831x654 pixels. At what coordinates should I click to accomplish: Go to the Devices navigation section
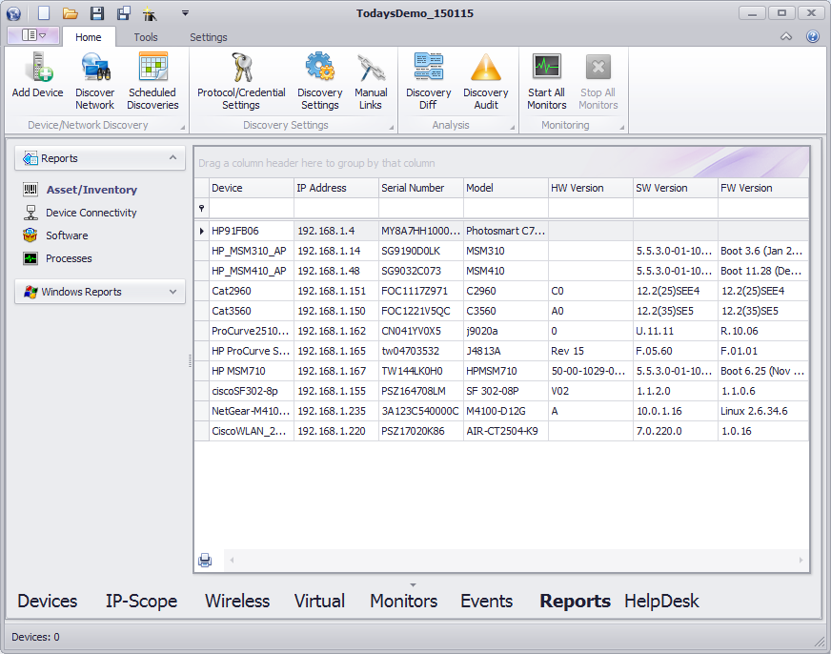point(47,601)
